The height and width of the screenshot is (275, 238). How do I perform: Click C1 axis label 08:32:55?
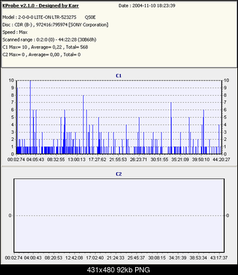pos(56,160)
